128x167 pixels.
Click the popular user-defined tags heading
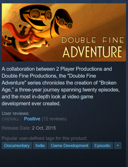click(44, 138)
